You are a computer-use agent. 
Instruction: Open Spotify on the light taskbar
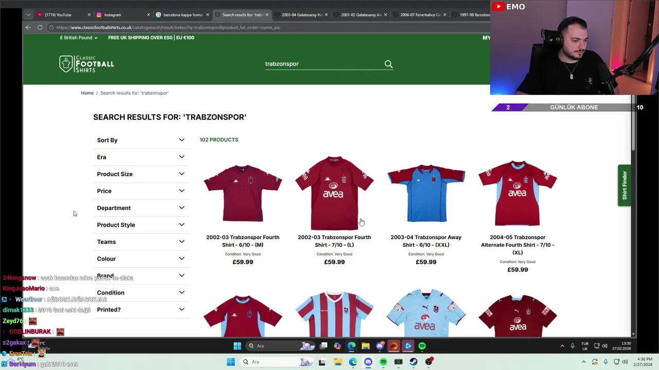[383, 362]
